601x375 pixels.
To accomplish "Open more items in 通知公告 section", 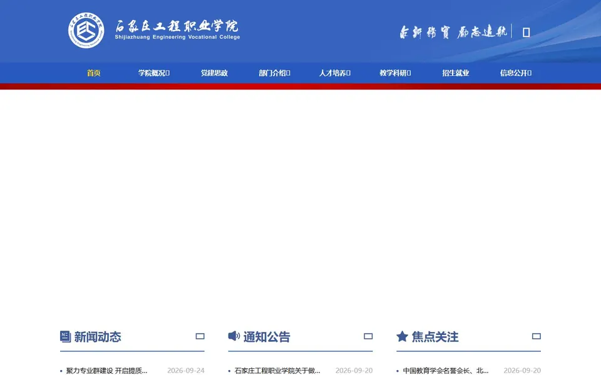I will 368,336.
